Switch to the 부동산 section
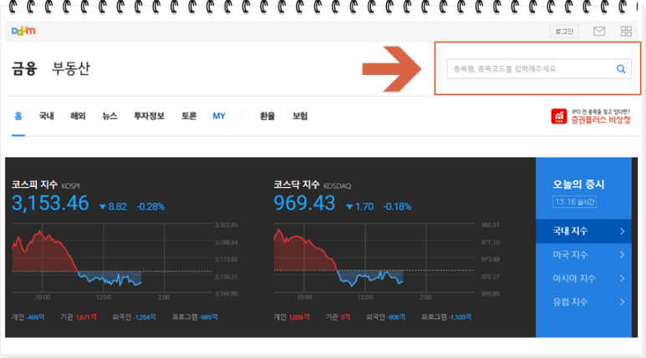Screen dimensions: 646x358 point(71,69)
